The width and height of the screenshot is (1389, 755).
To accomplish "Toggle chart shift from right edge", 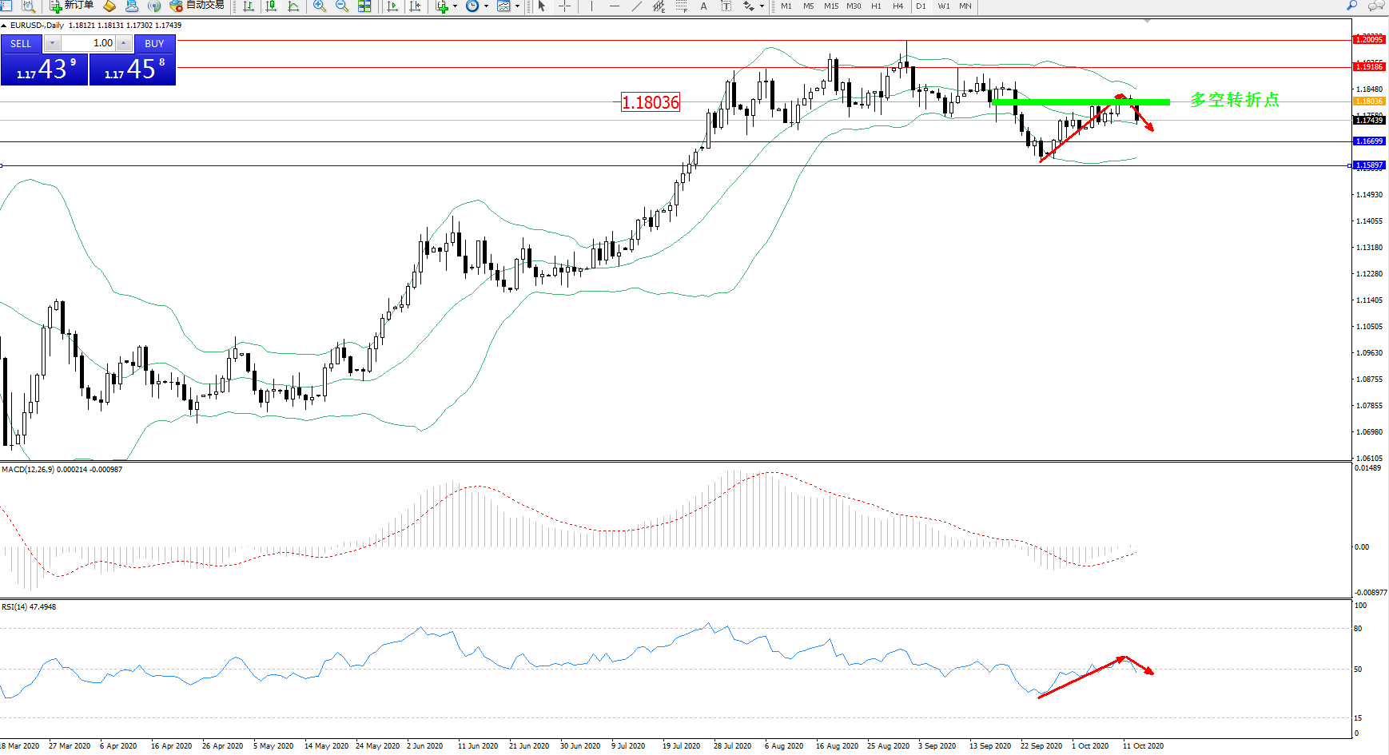I will click(415, 6).
